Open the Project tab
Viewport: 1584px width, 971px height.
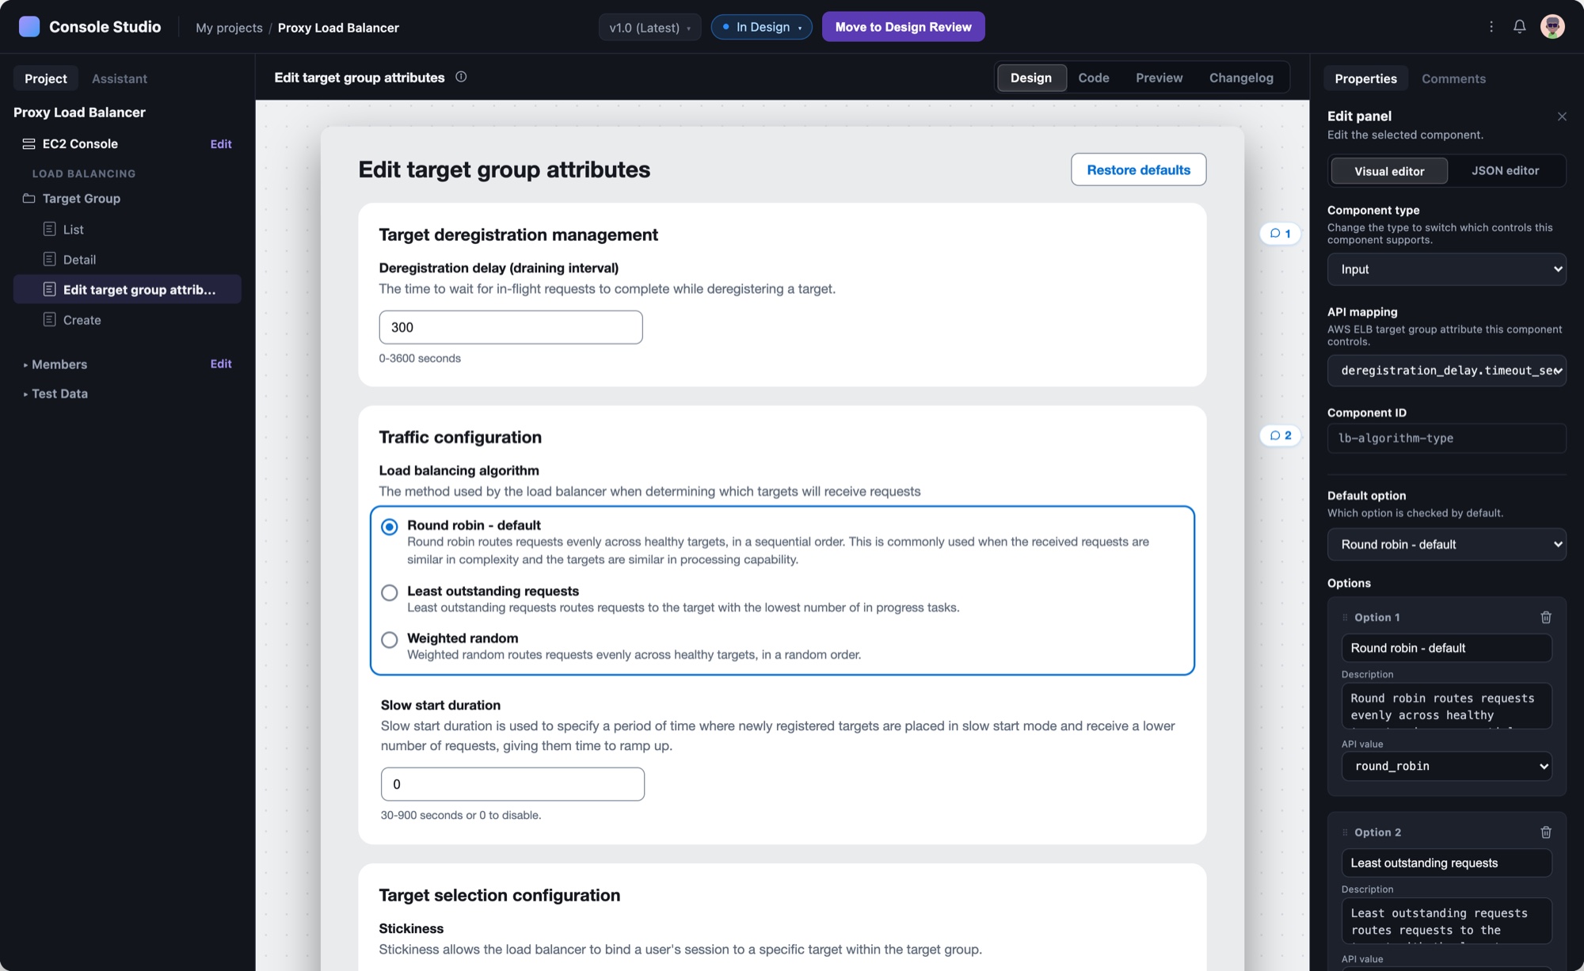pyautogui.click(x=46, y=78)
